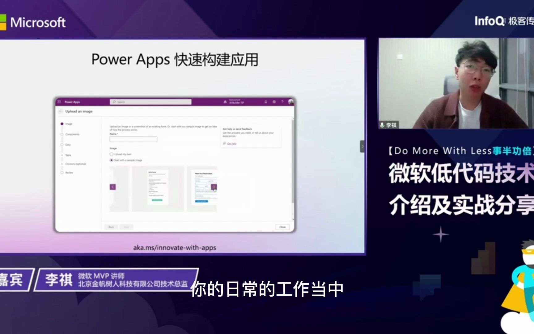This screenshot has width=534, height=334.
Task: Click the environment icon next to AI Builder
Action: (225, 102)
